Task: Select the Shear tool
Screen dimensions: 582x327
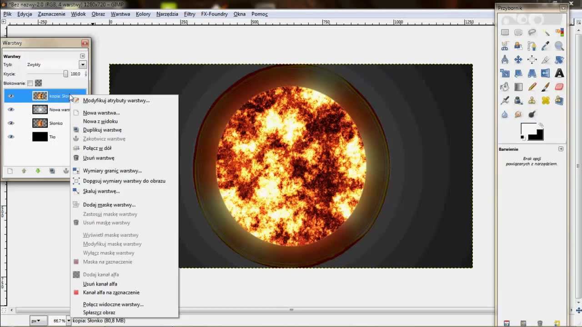Action: click(518, 73)
